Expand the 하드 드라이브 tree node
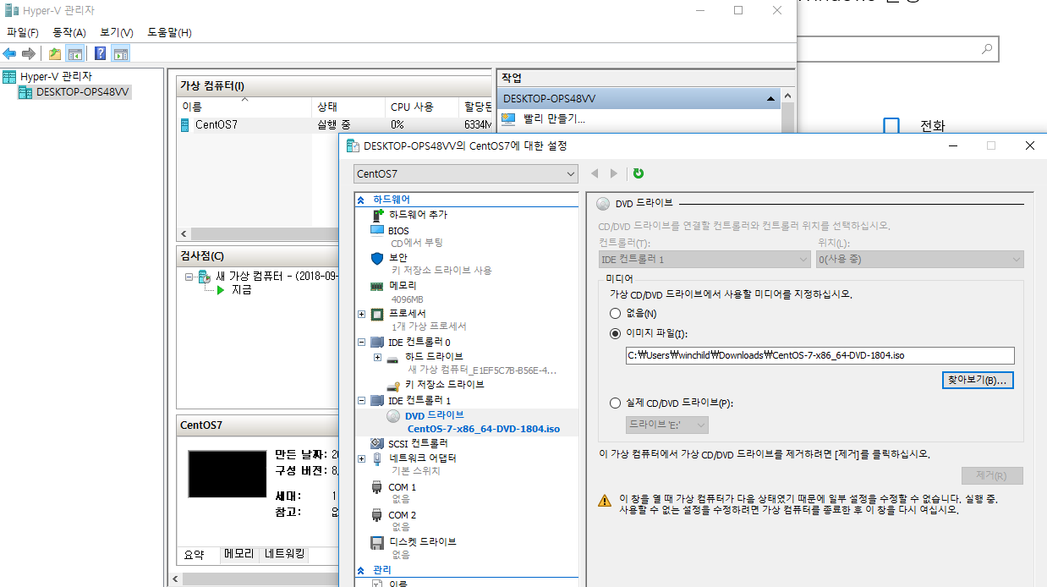Image resolution: width=1047 pixels, height=587 pixels. 377,357
